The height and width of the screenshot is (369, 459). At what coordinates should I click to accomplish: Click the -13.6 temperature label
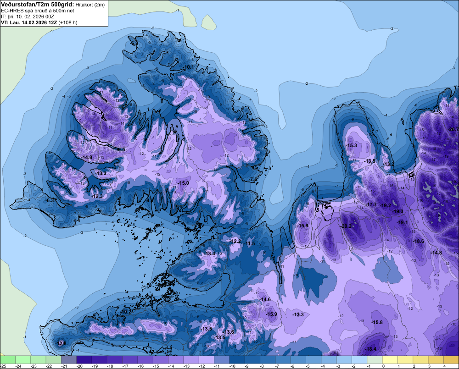pos(229,332)
